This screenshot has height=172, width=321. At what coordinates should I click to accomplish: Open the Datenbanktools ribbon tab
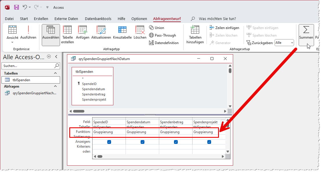pos(98,19)
